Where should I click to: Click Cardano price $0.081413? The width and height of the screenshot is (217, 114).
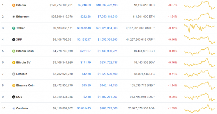(84, 108)
